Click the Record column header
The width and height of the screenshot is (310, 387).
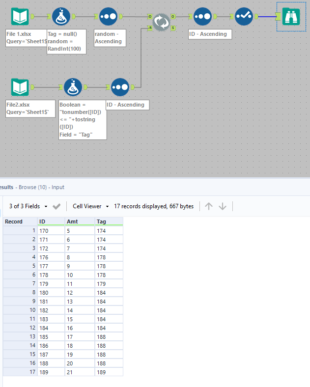pyautogui.click(x=20, y=221)
